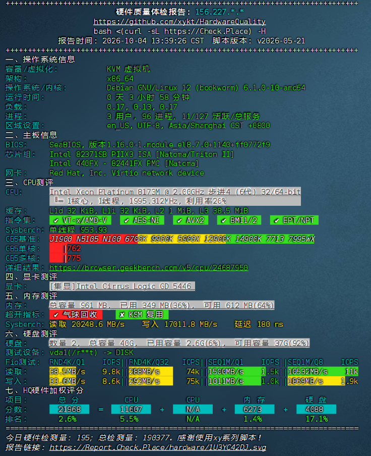Click the AVX2 instruction badge
This screenshot has height=456, width=371.
191,220
